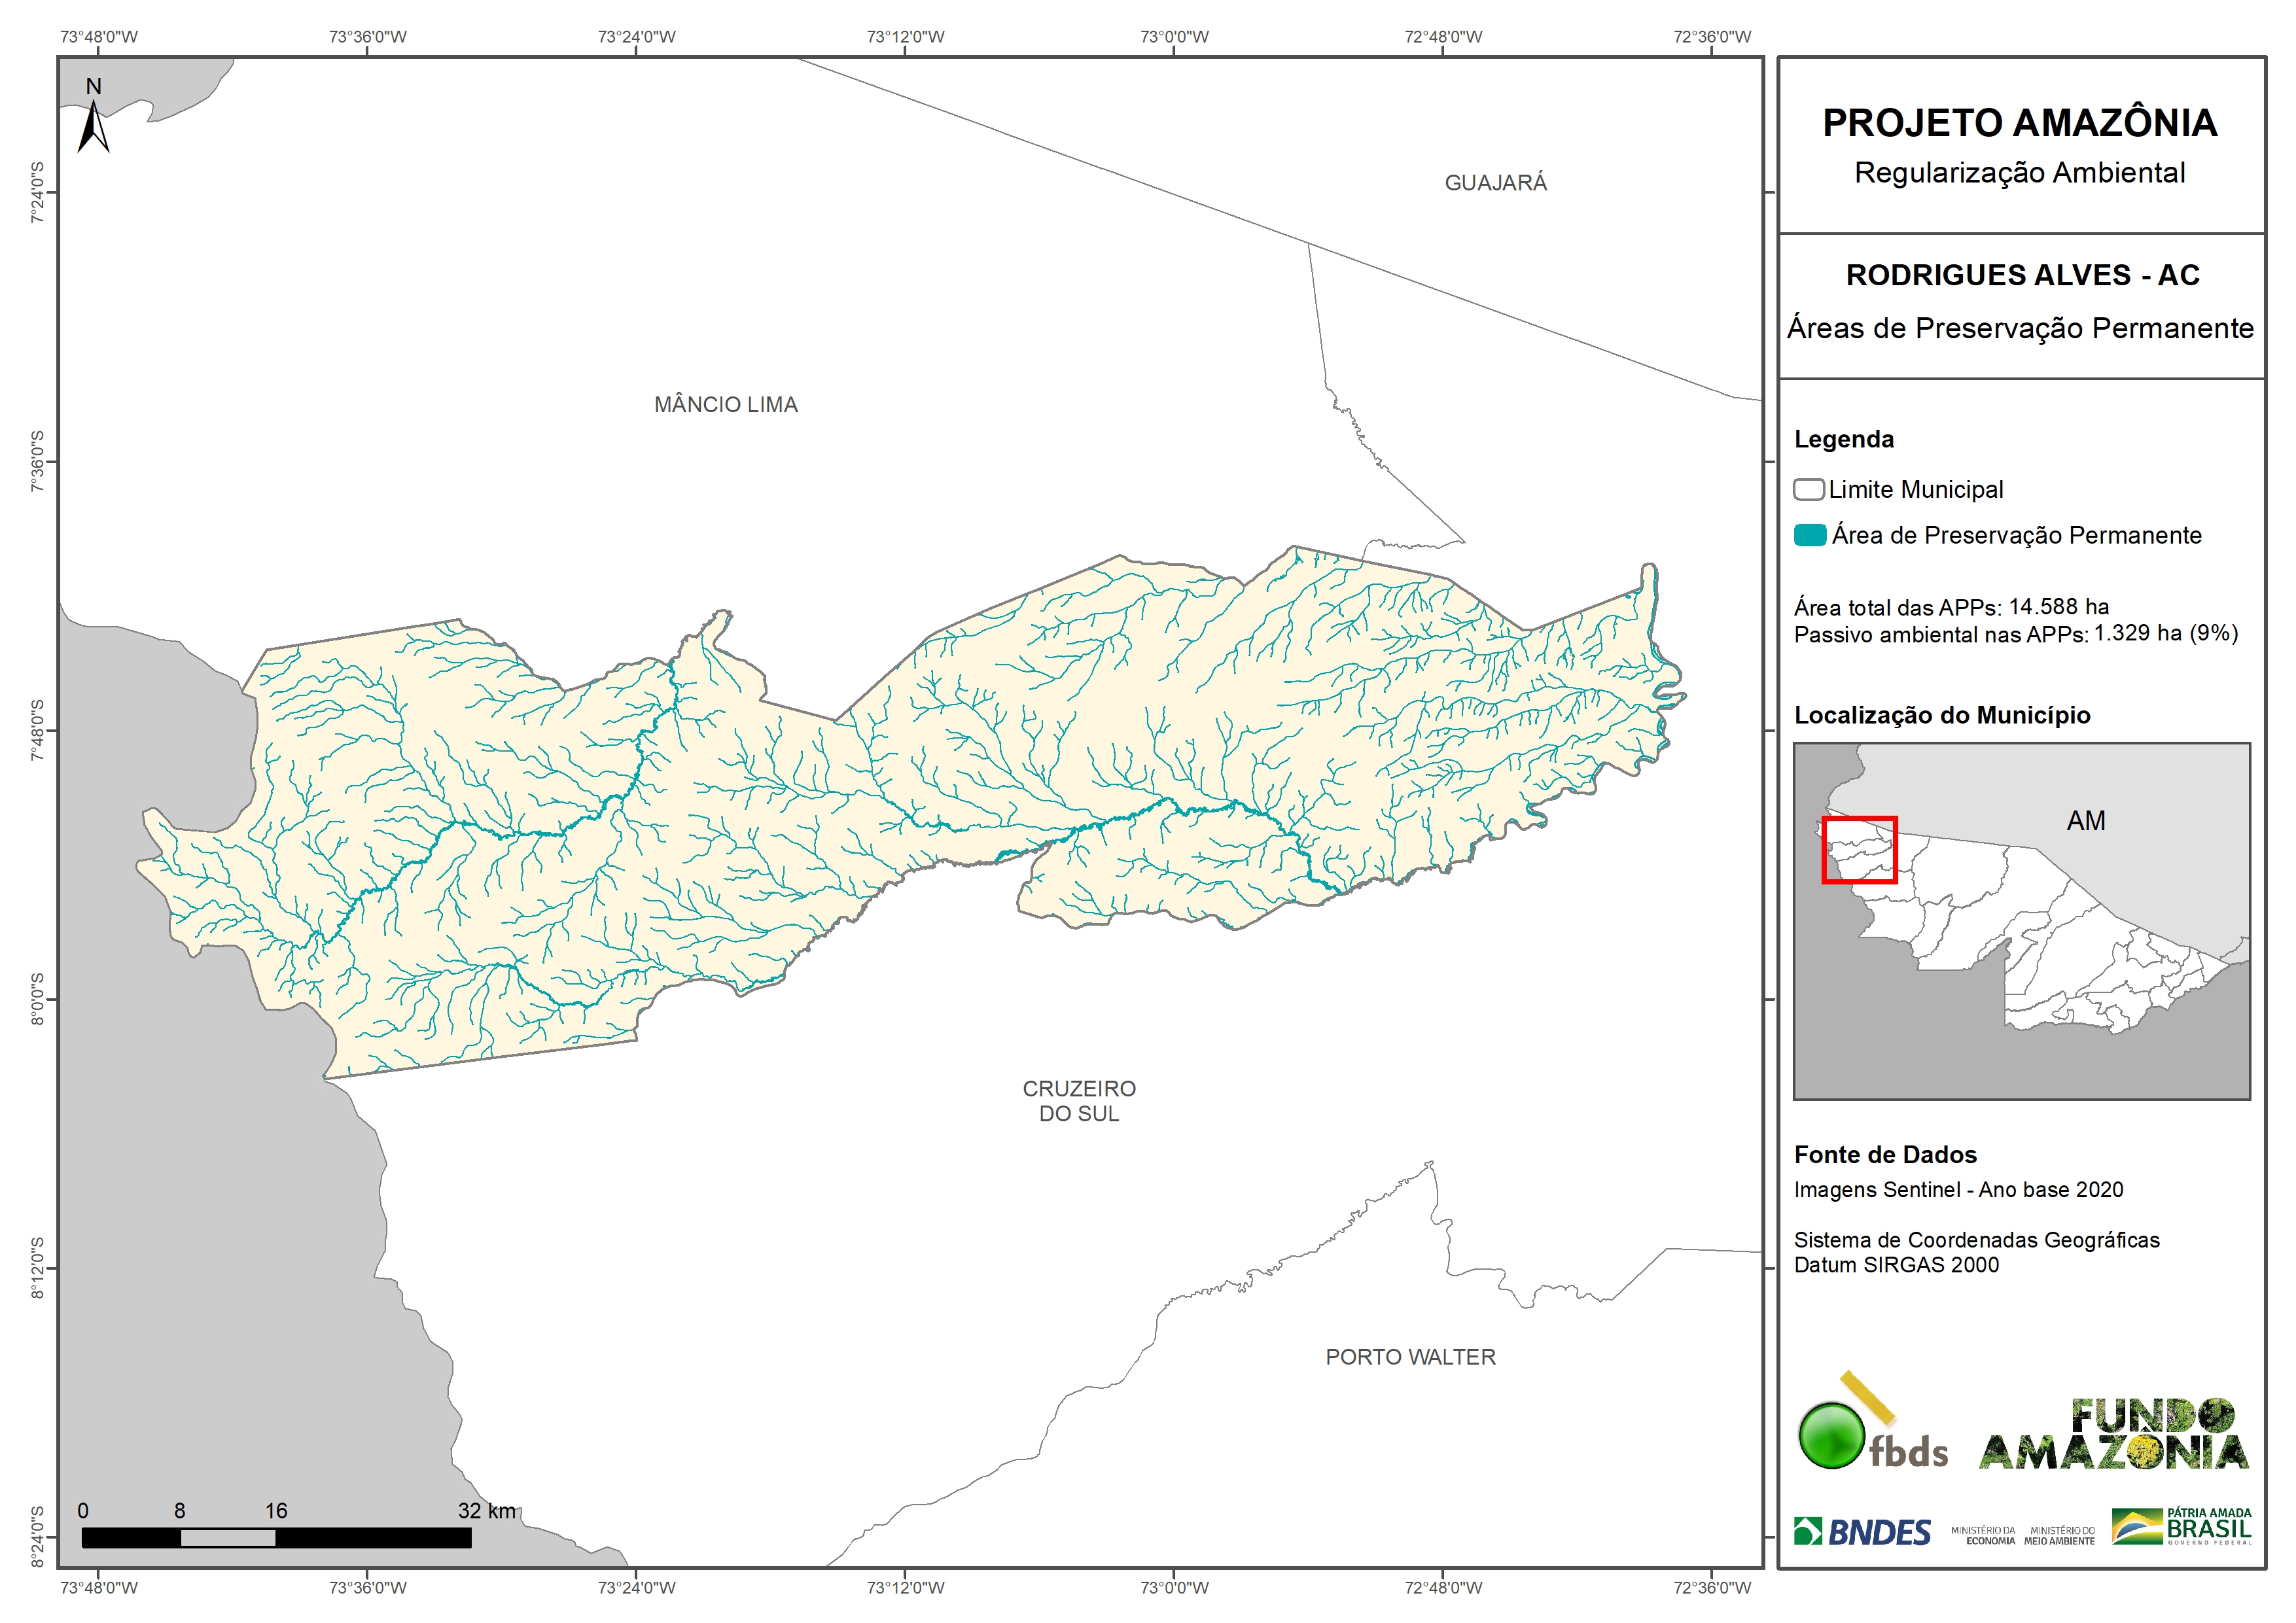This screenshot has width=2296, height=1623.
Task: Click the Pátria Amada Brasil logo
Action: click(2181, 1526)
